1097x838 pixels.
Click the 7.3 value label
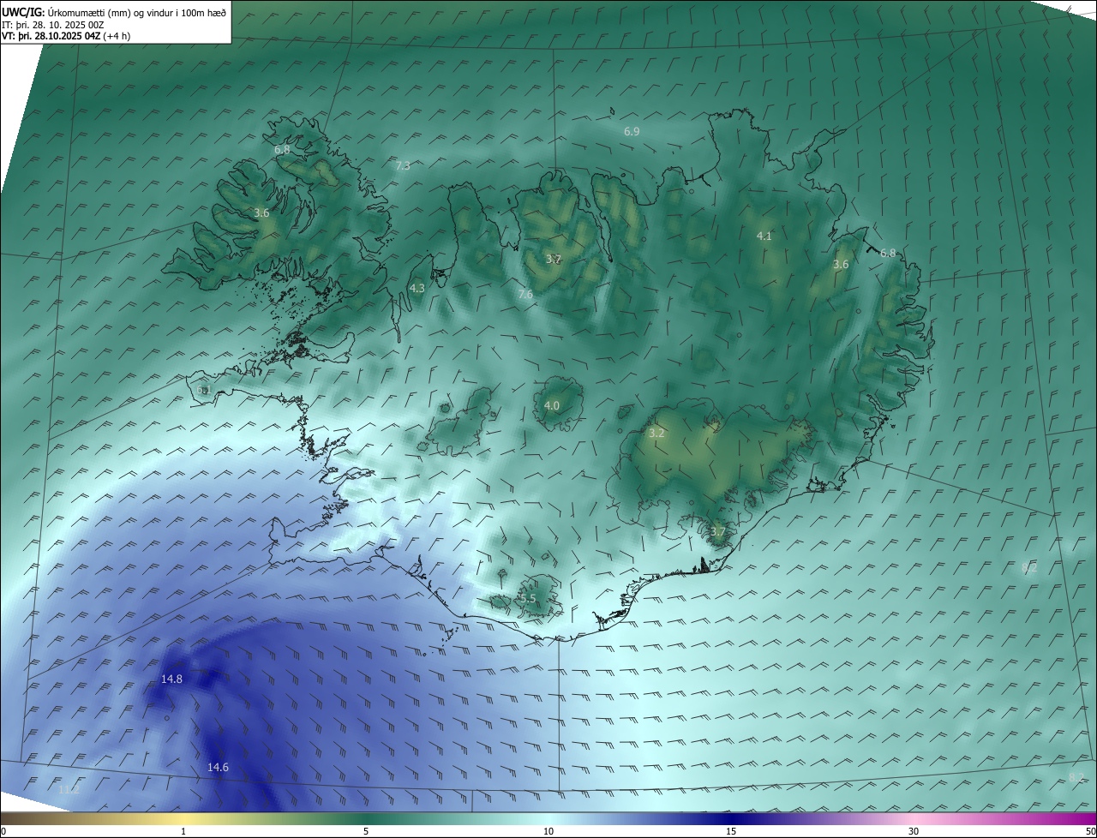(402, 166)
